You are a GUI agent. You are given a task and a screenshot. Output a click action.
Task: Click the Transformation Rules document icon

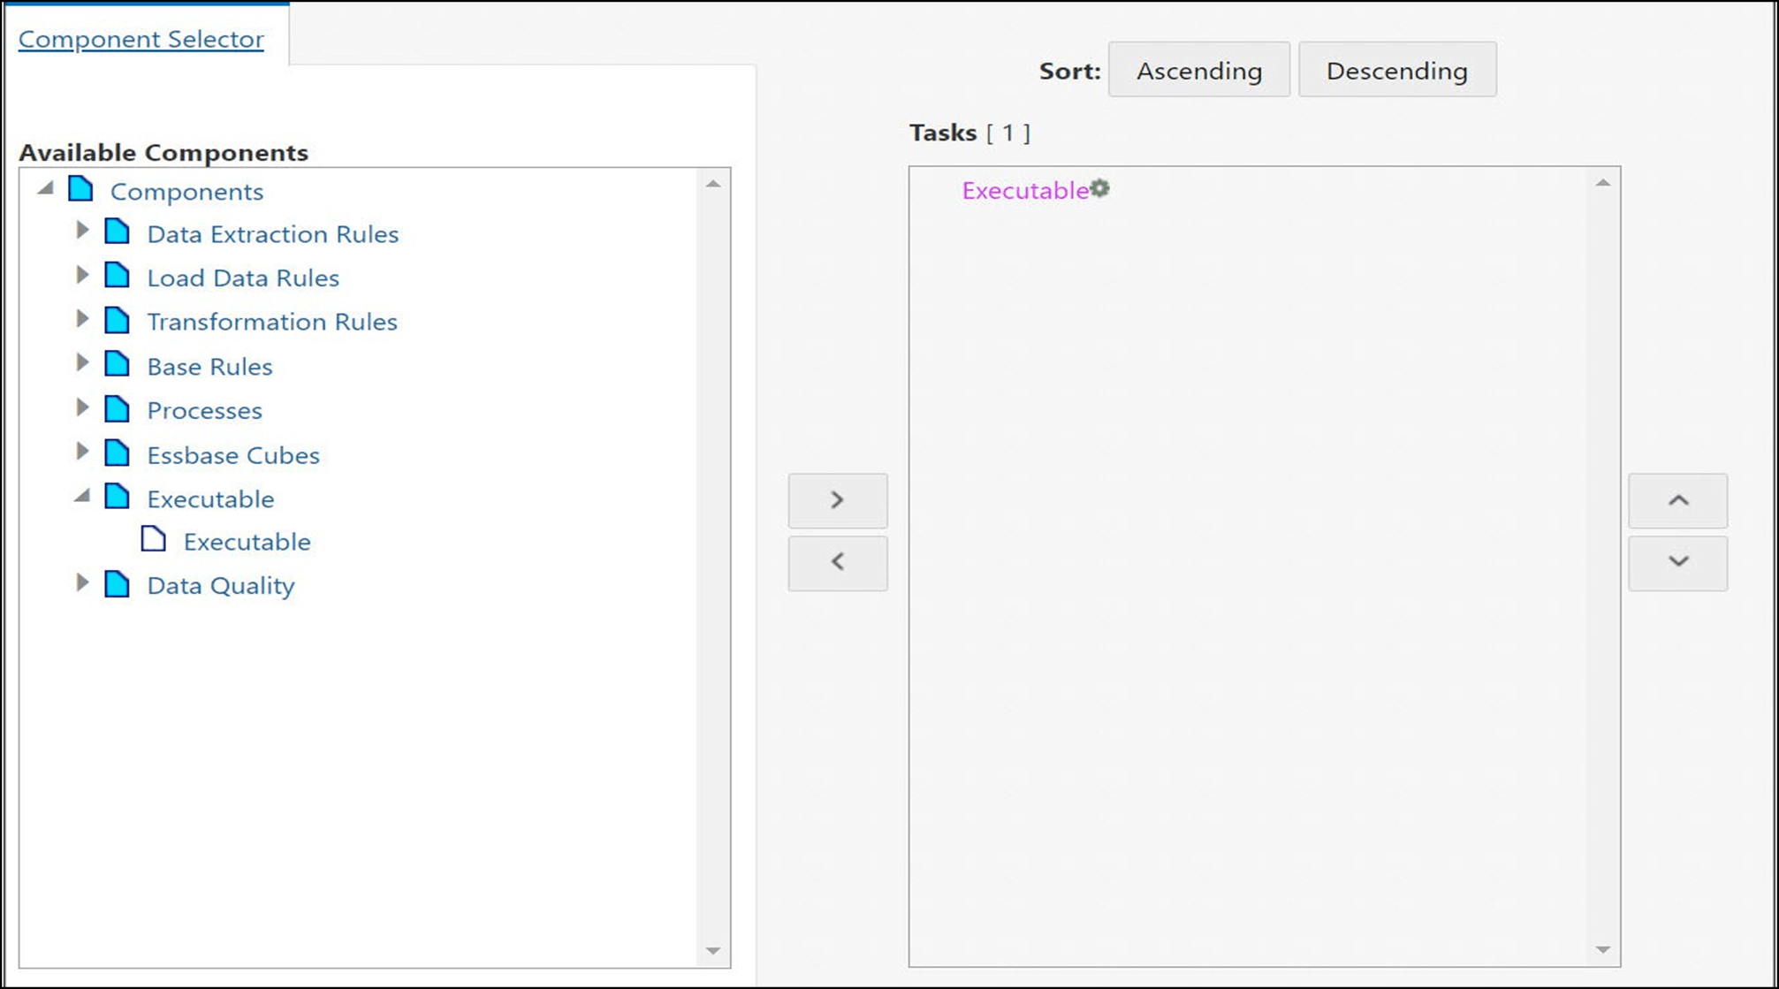[x=118, y=321]
